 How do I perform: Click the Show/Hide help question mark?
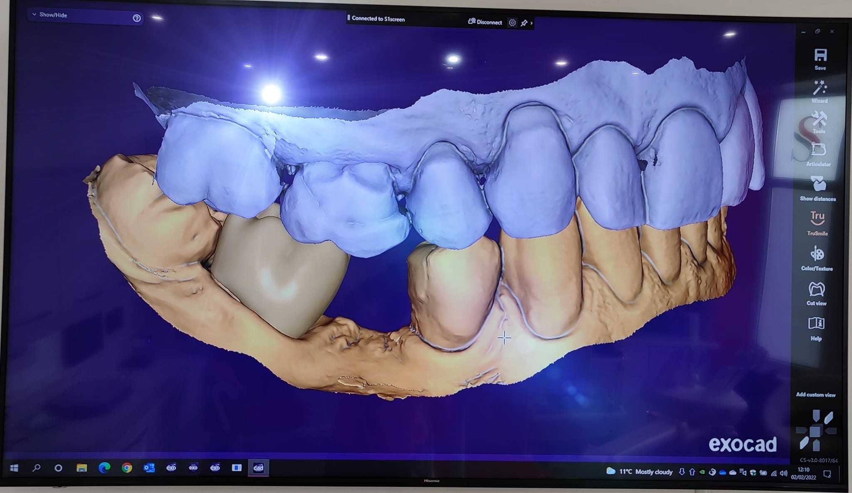coord(136,18)
